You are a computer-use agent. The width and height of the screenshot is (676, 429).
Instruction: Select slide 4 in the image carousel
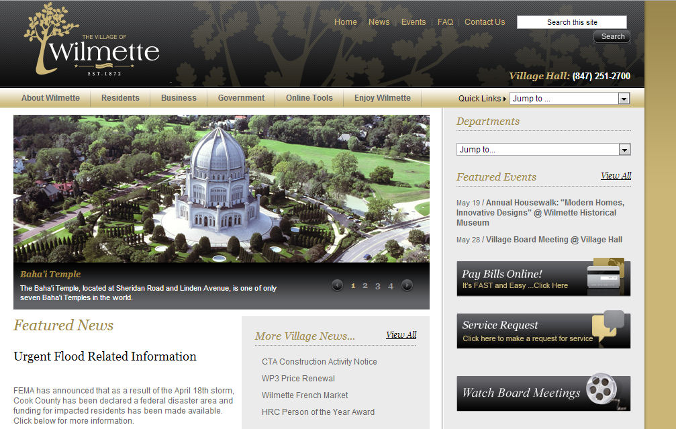coord(390,286)
